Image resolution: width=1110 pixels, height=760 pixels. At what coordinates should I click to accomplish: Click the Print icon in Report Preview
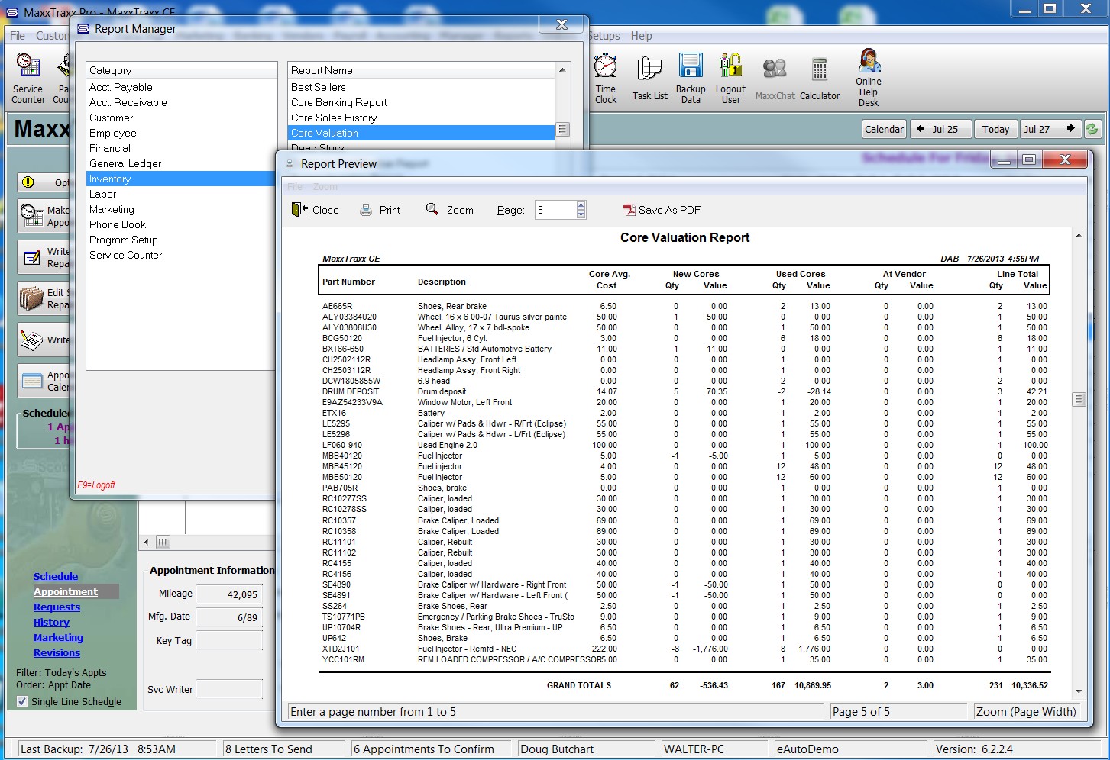click(x=366, y=210)
